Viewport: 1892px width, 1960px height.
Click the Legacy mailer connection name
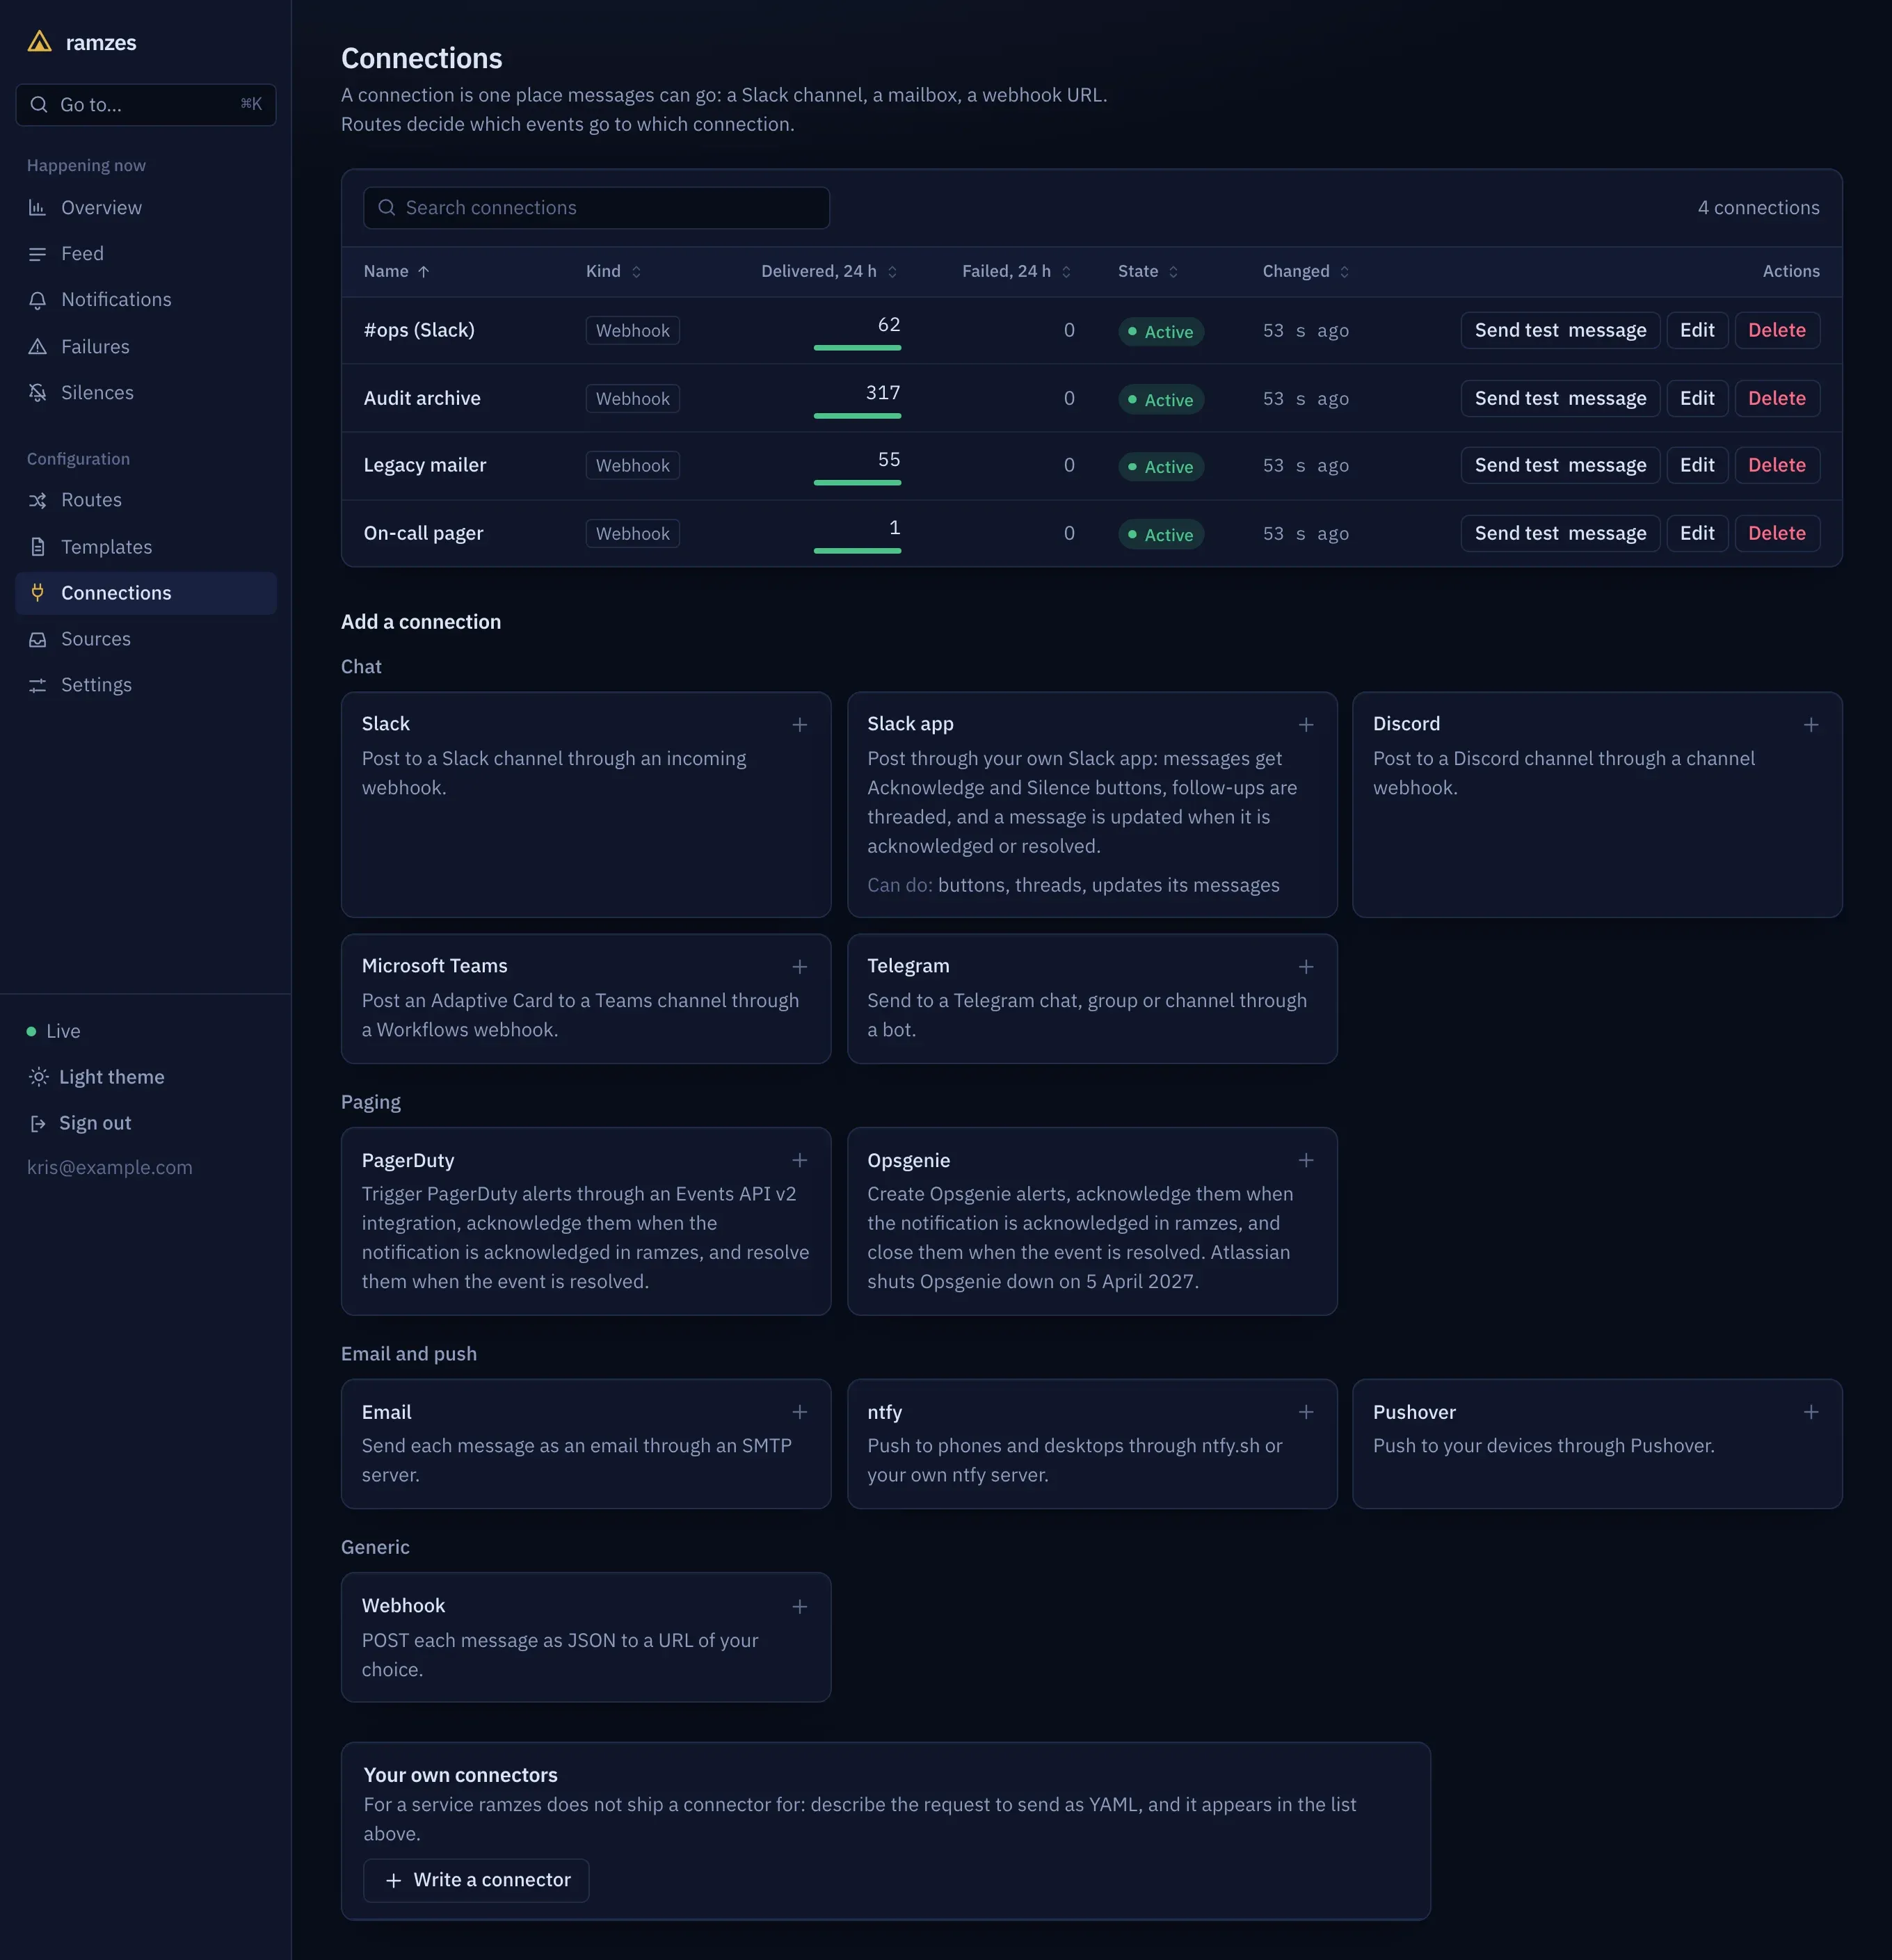[424, 465]
